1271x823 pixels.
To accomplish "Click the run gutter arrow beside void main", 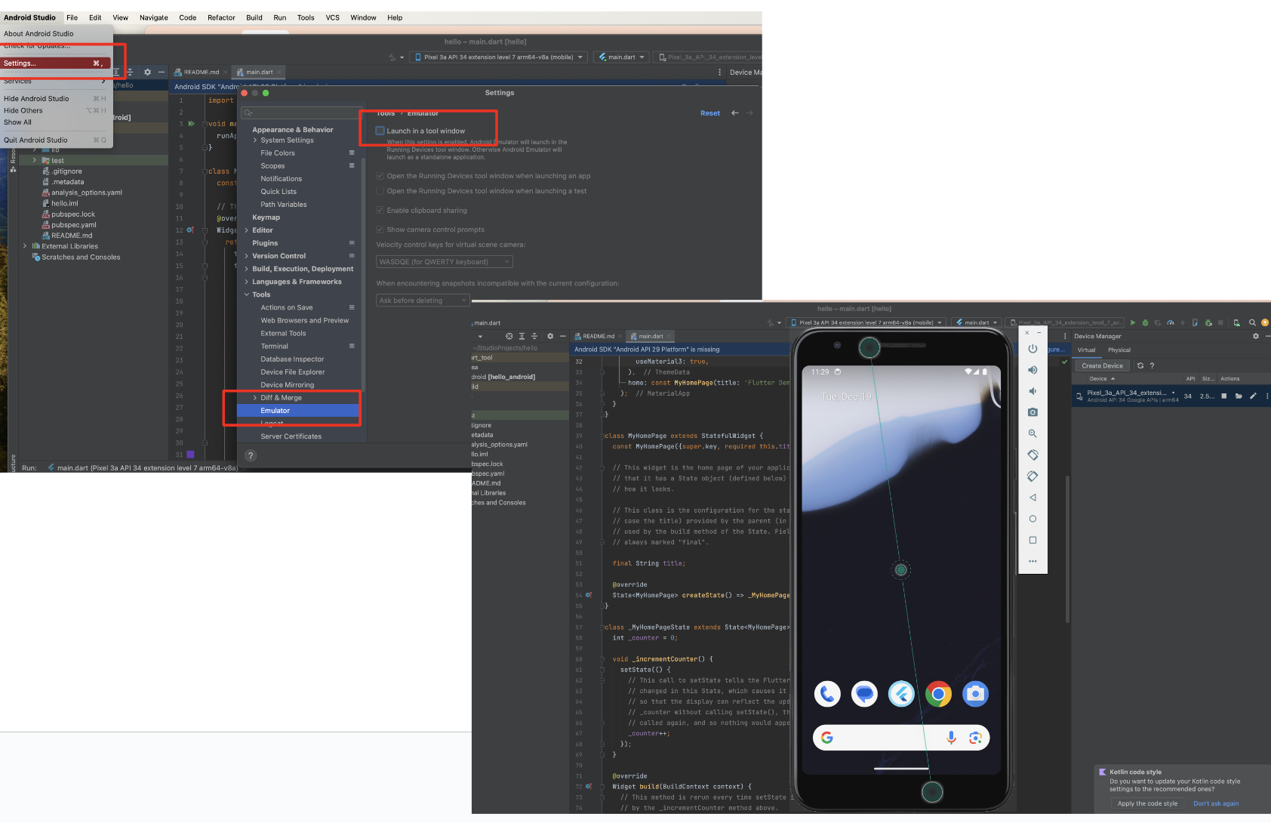I will [x=191, y=123].
